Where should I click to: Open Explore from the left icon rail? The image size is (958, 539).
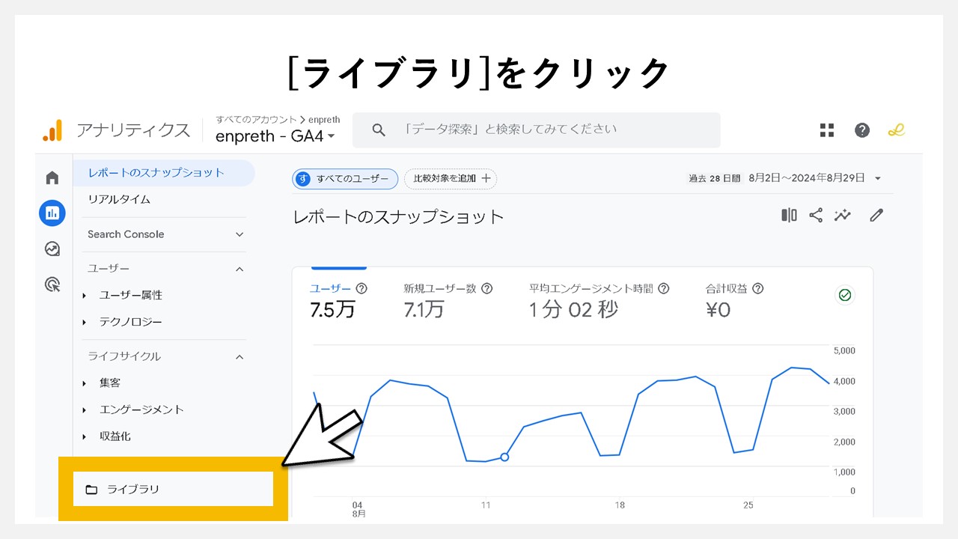coord(52,249)
